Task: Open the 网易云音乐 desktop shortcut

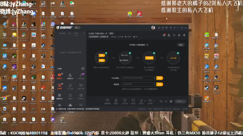Action: [x=139, y=15]
